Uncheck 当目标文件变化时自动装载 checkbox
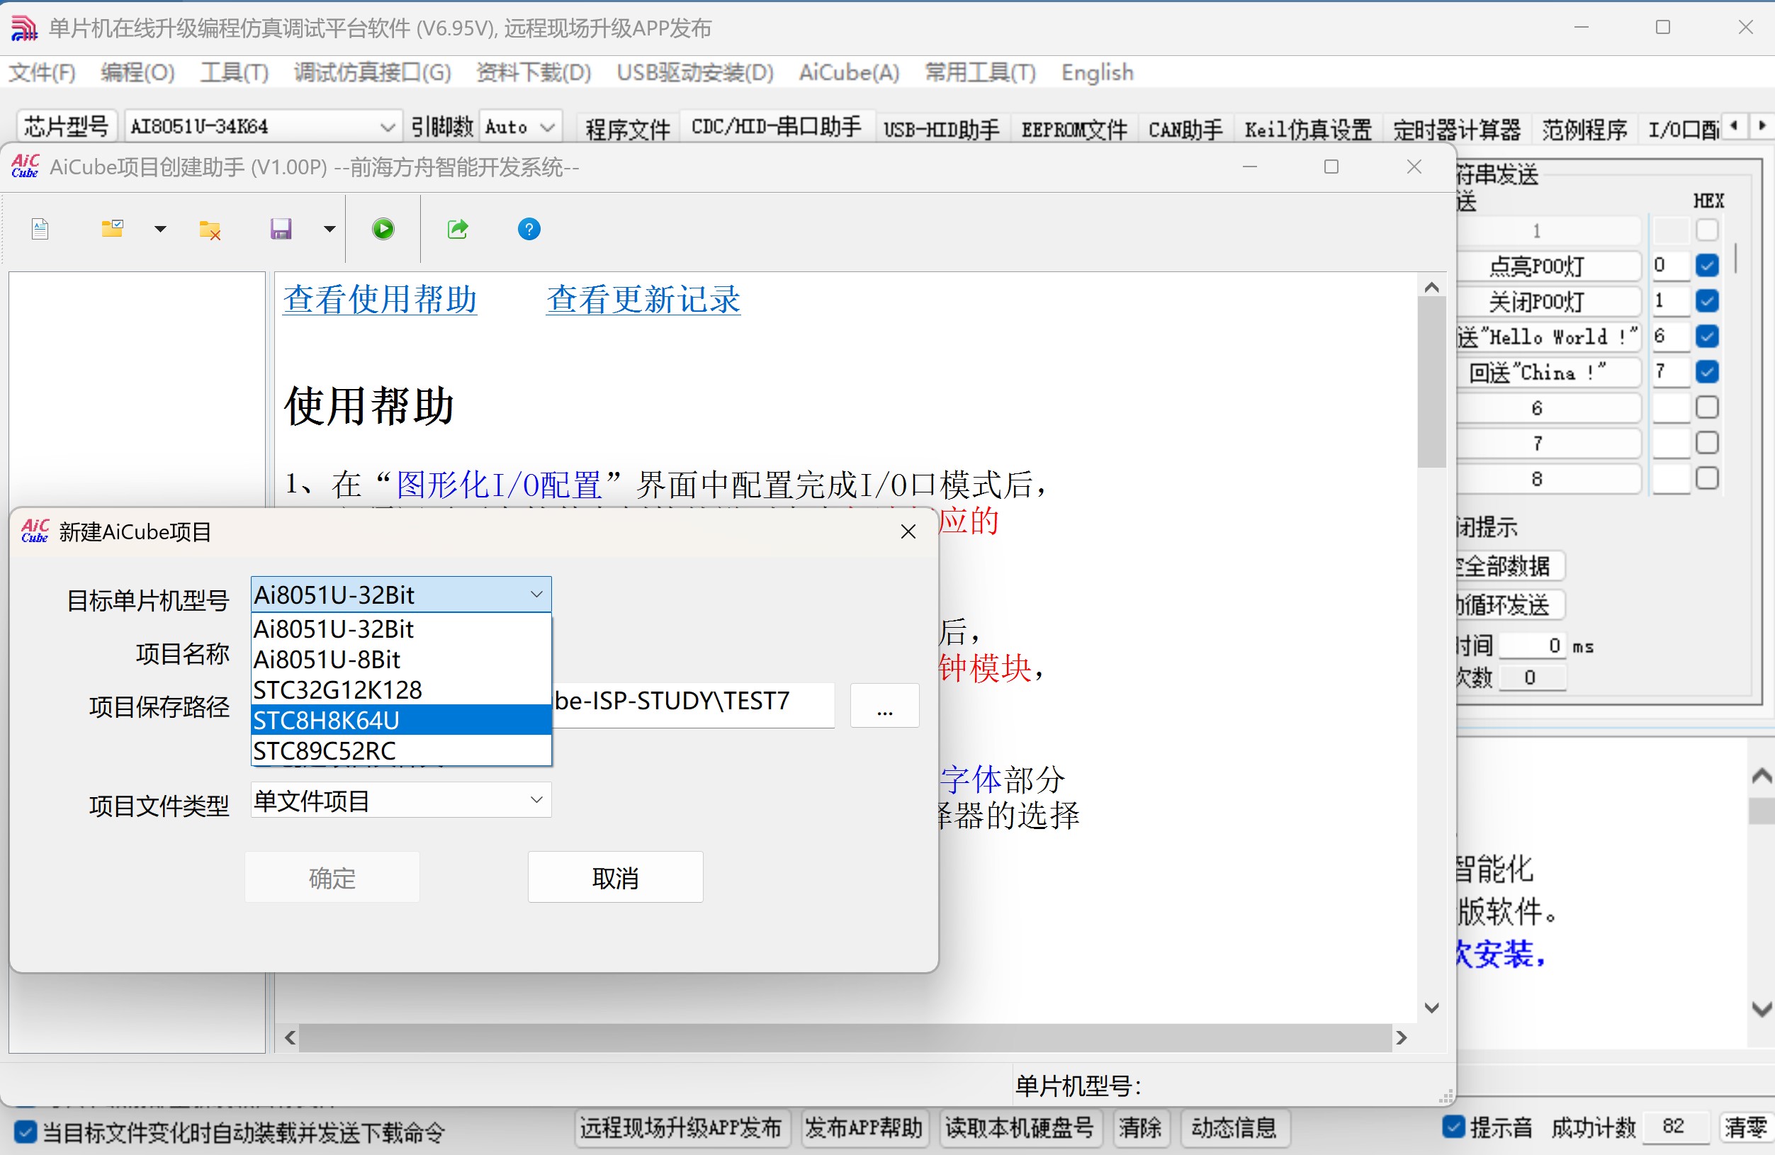The height and width of the screenshot is (1155, 1775). (x=25, y=1132)
